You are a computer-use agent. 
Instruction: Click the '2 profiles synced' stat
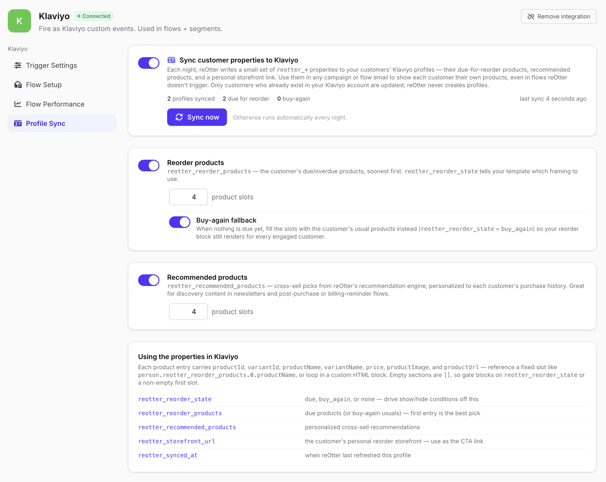[x=191, y=99]
